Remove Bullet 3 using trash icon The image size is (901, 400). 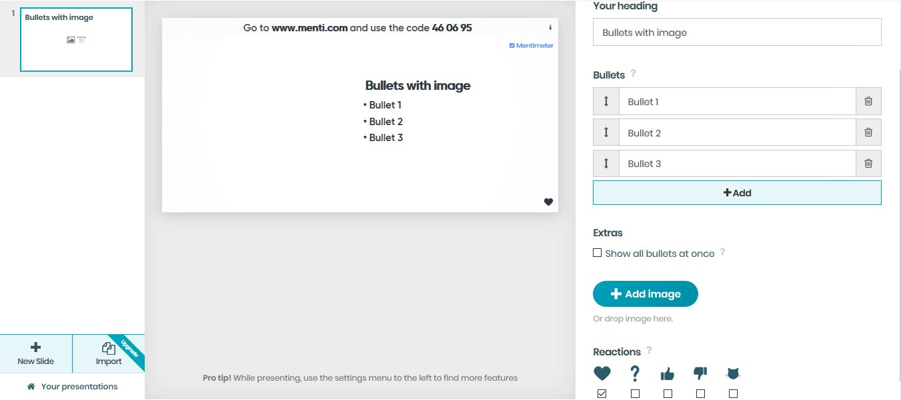pos(868,164)
